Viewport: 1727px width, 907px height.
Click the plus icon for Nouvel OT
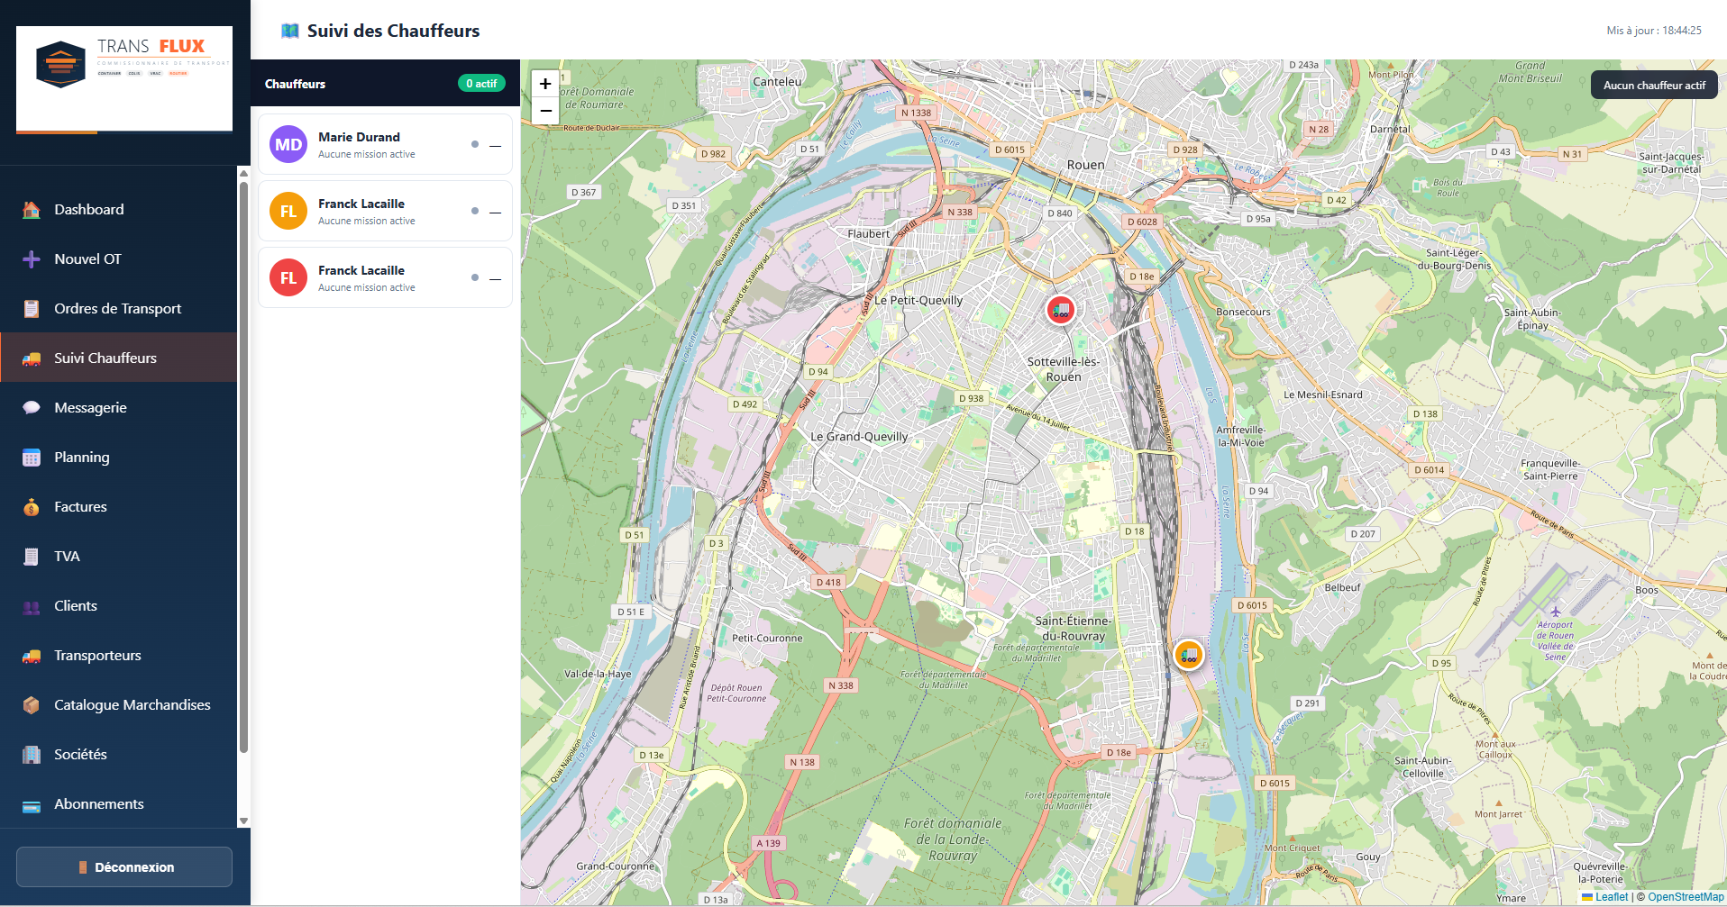(x=30, y=258)
